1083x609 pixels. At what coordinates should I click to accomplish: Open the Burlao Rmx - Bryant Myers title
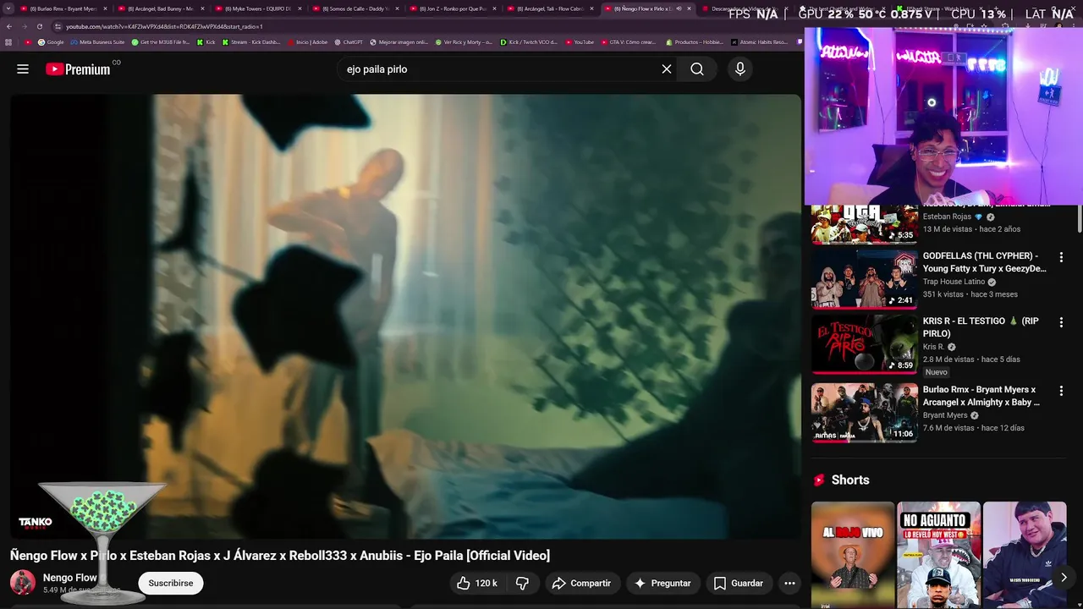(981, 396)
